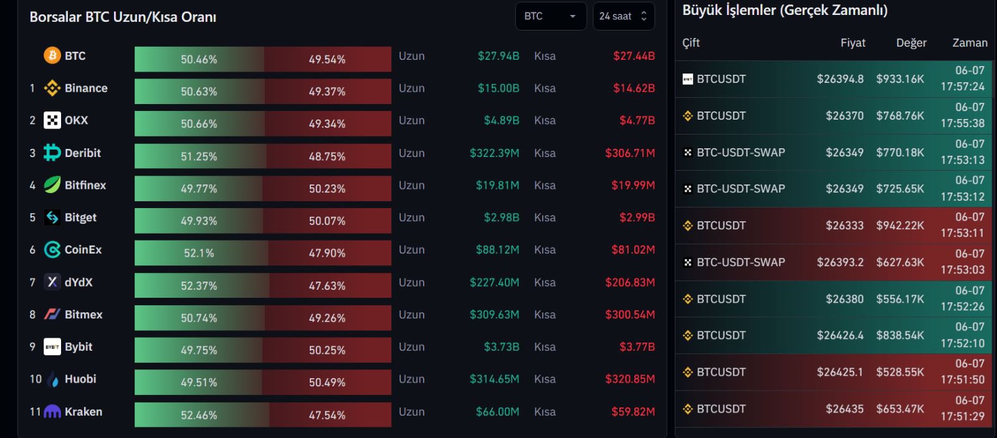Click the Bitfinex exchange name
This screenshot has width=997, height=438.
click(85, 185)
